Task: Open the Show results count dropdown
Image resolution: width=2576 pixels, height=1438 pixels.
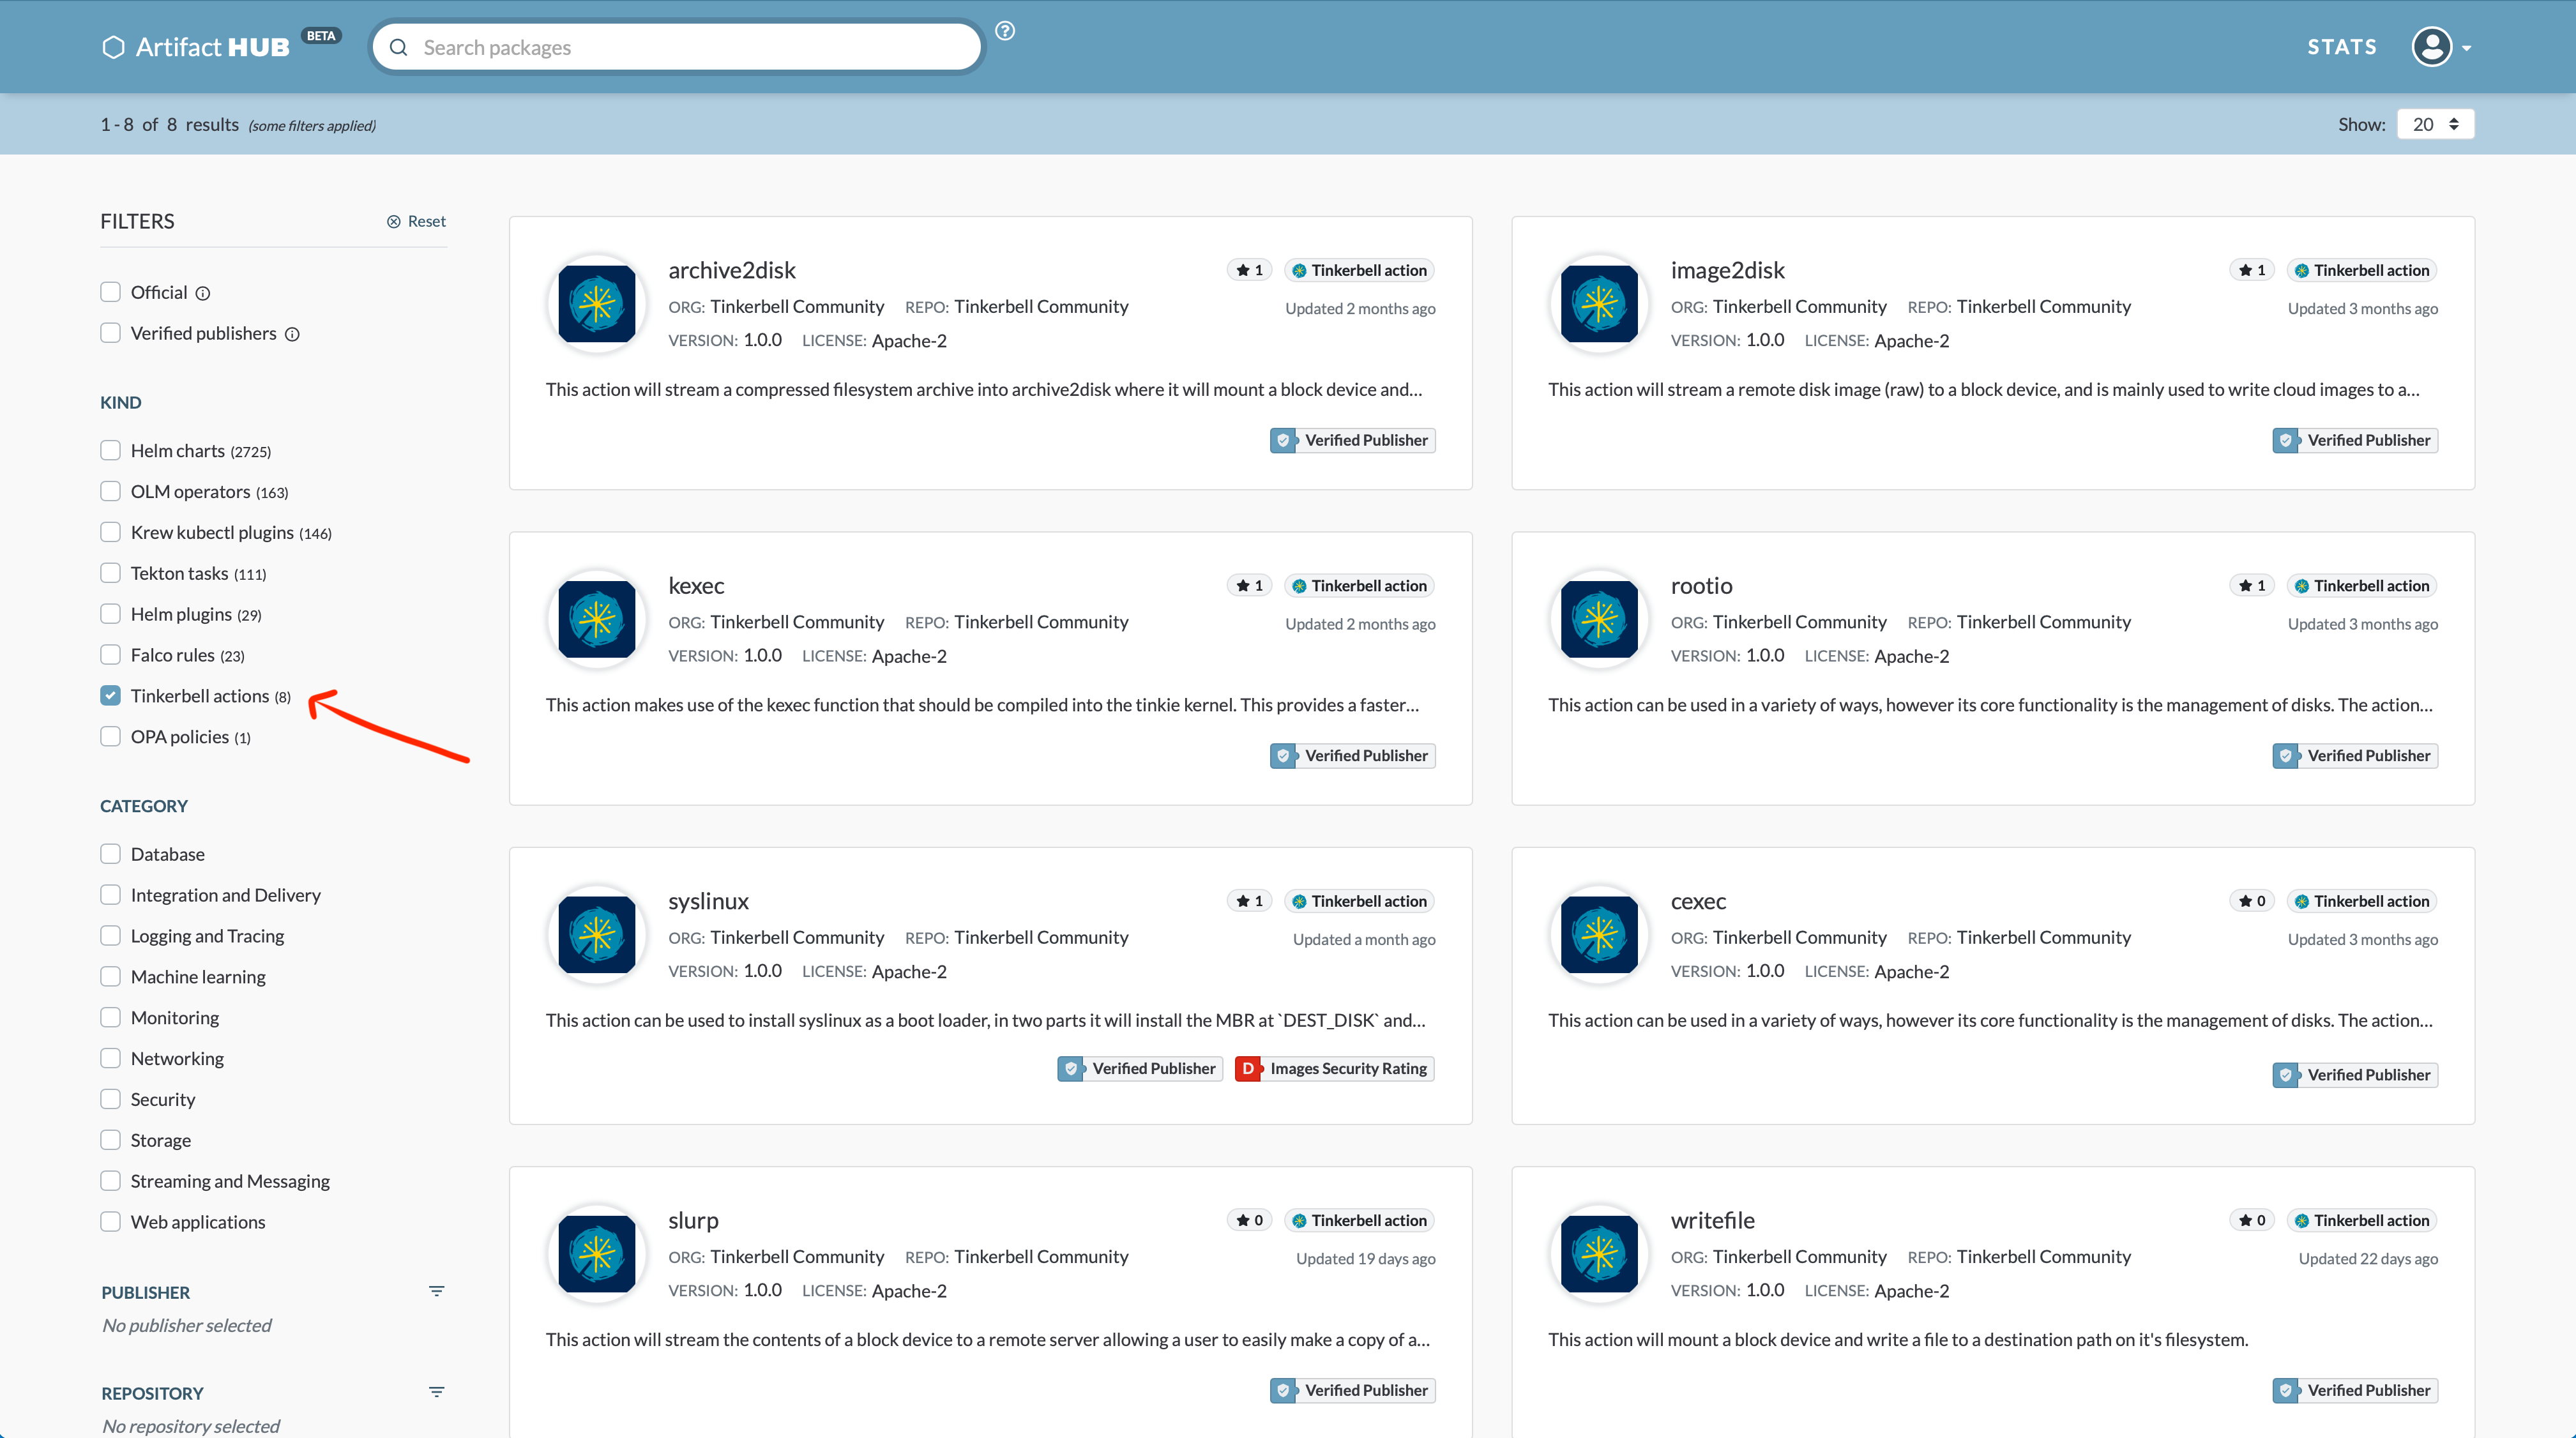Action: 2435,123
